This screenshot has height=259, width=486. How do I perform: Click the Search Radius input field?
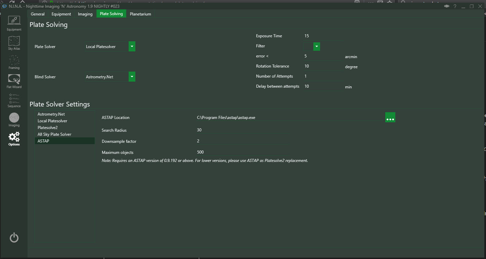click(x=242, y=130)
